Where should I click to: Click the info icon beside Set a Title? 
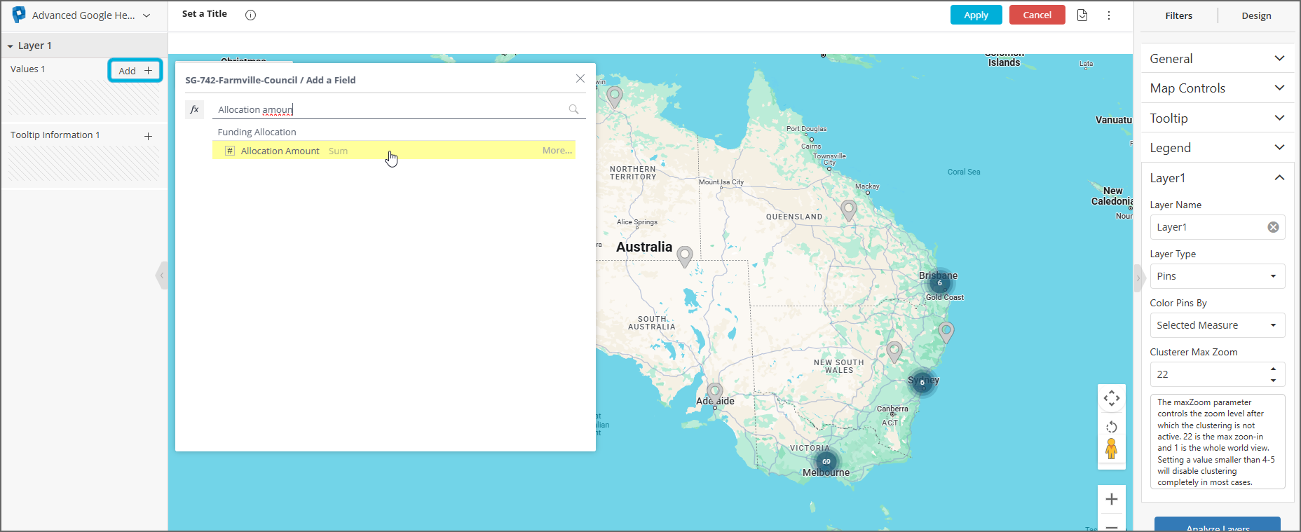(250, 15)
